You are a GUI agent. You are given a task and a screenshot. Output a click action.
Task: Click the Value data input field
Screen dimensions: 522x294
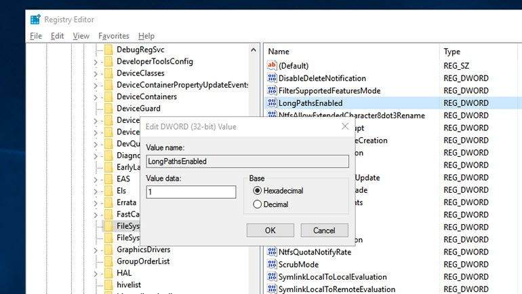tap(191, 191)
